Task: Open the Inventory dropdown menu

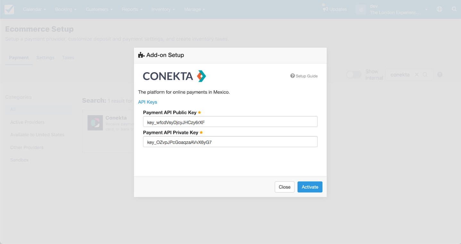Action: [163, 9]
